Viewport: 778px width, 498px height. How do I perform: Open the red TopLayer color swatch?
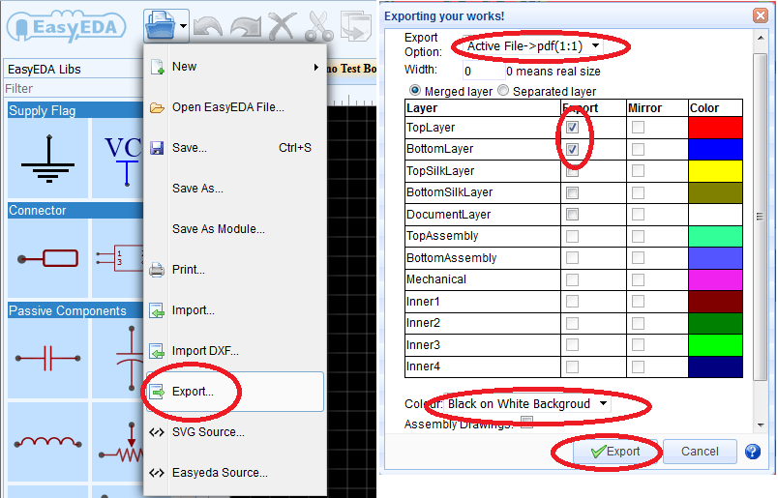(x=715, y=128)
